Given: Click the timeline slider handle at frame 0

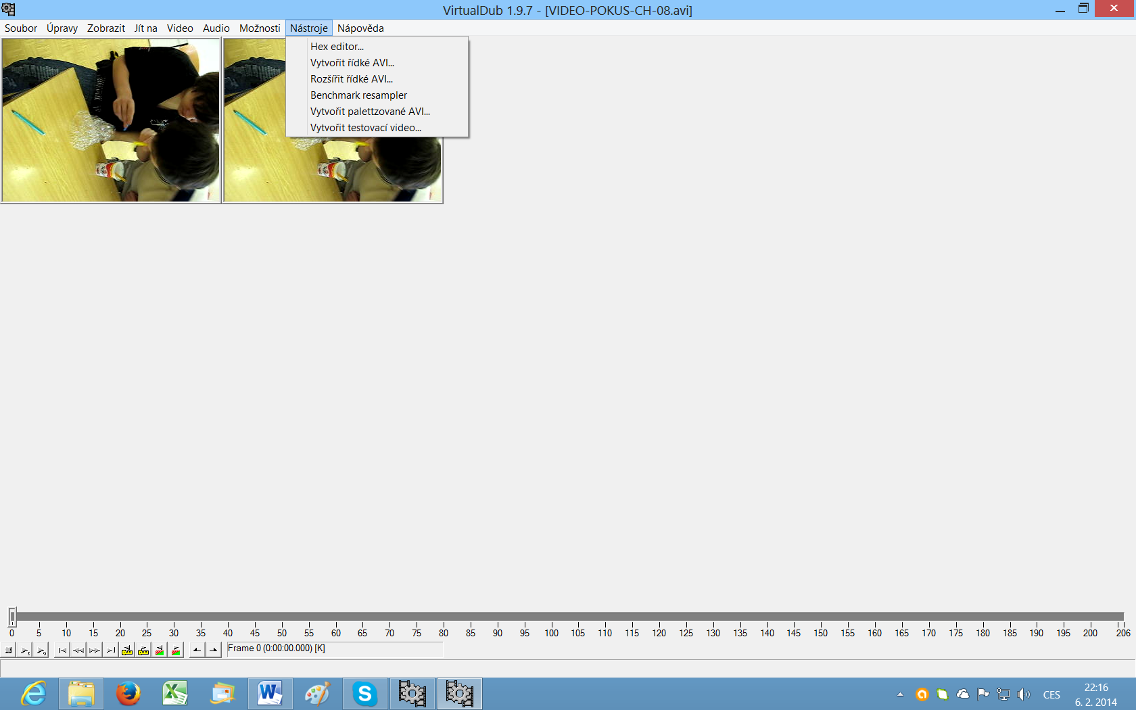Looking at the screenshot, I should (12, 616).
